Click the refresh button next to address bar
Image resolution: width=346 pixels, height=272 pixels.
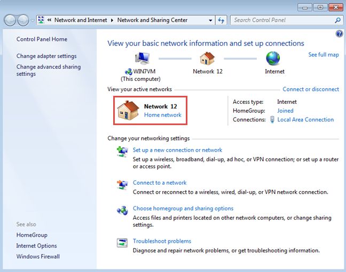click(x=221, y=20)
